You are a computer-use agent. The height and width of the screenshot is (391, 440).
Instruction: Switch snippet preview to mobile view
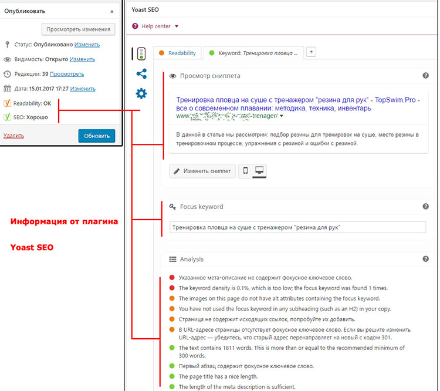pos(246,170)
